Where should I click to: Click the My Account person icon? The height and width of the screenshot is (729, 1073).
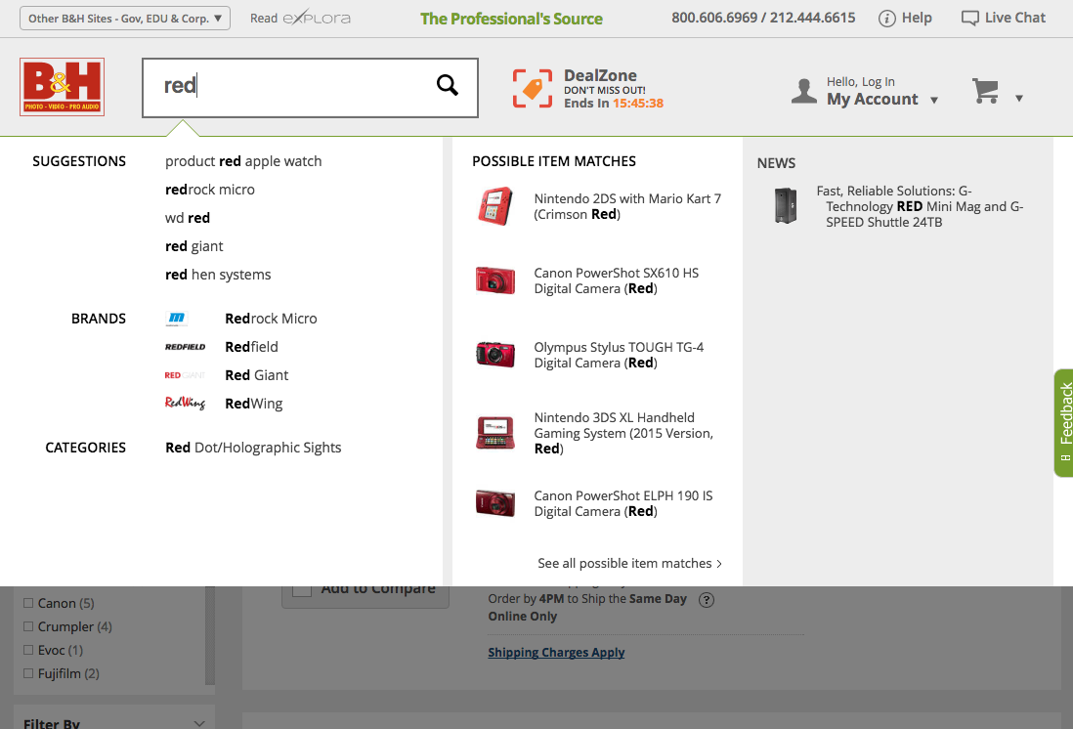(804, 92)
